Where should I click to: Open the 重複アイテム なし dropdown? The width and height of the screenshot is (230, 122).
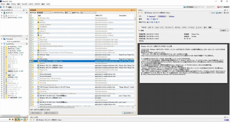[x=88, y=13]
